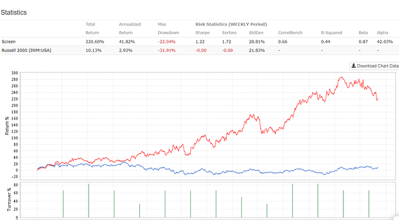Click the Beta column header
Viewport: 399px width, 220px height.
point(363,33)
